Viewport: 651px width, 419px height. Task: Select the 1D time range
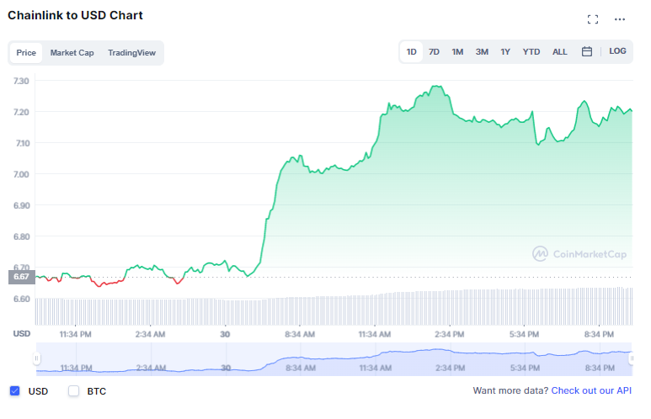point(412,52)
